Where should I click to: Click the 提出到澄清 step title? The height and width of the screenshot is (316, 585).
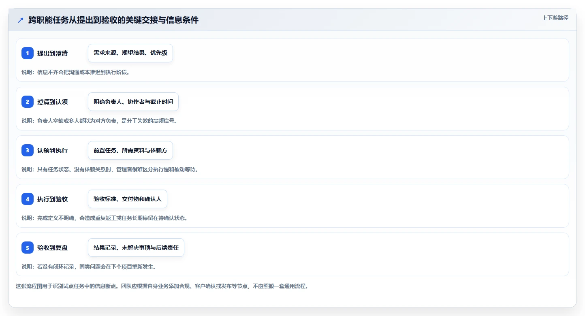pos(52,53)
